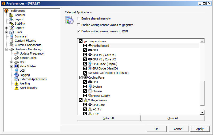Collapse the Hardware Monitoring tree node
This screenshot has width=213, height=135.
(x=7, y=49)
